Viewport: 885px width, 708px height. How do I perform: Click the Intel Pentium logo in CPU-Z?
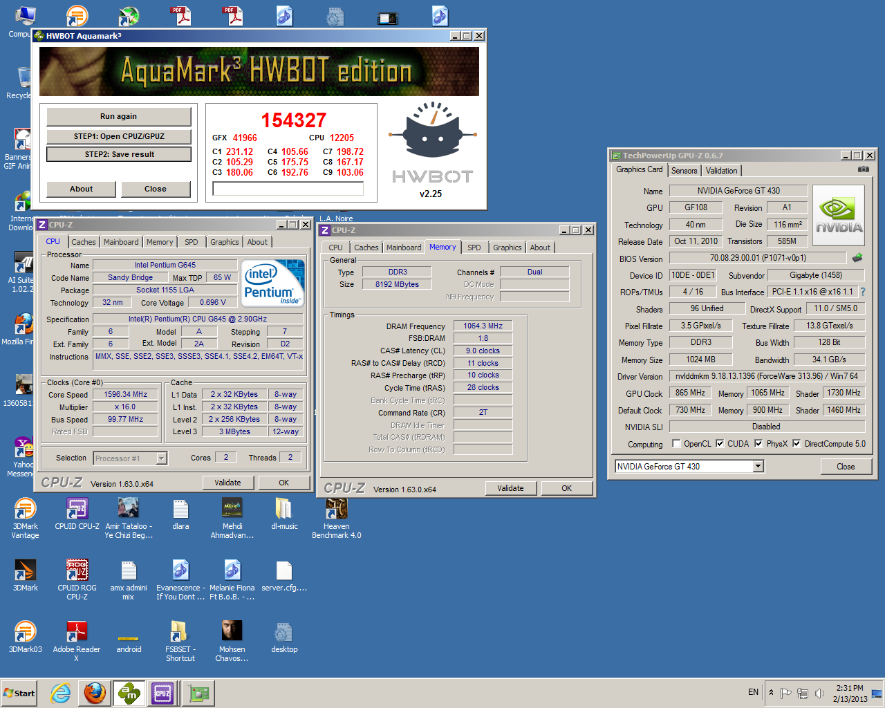click(x=272, y=283)
